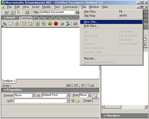
Task: Open the View menu
Action: tap(26, 7)
